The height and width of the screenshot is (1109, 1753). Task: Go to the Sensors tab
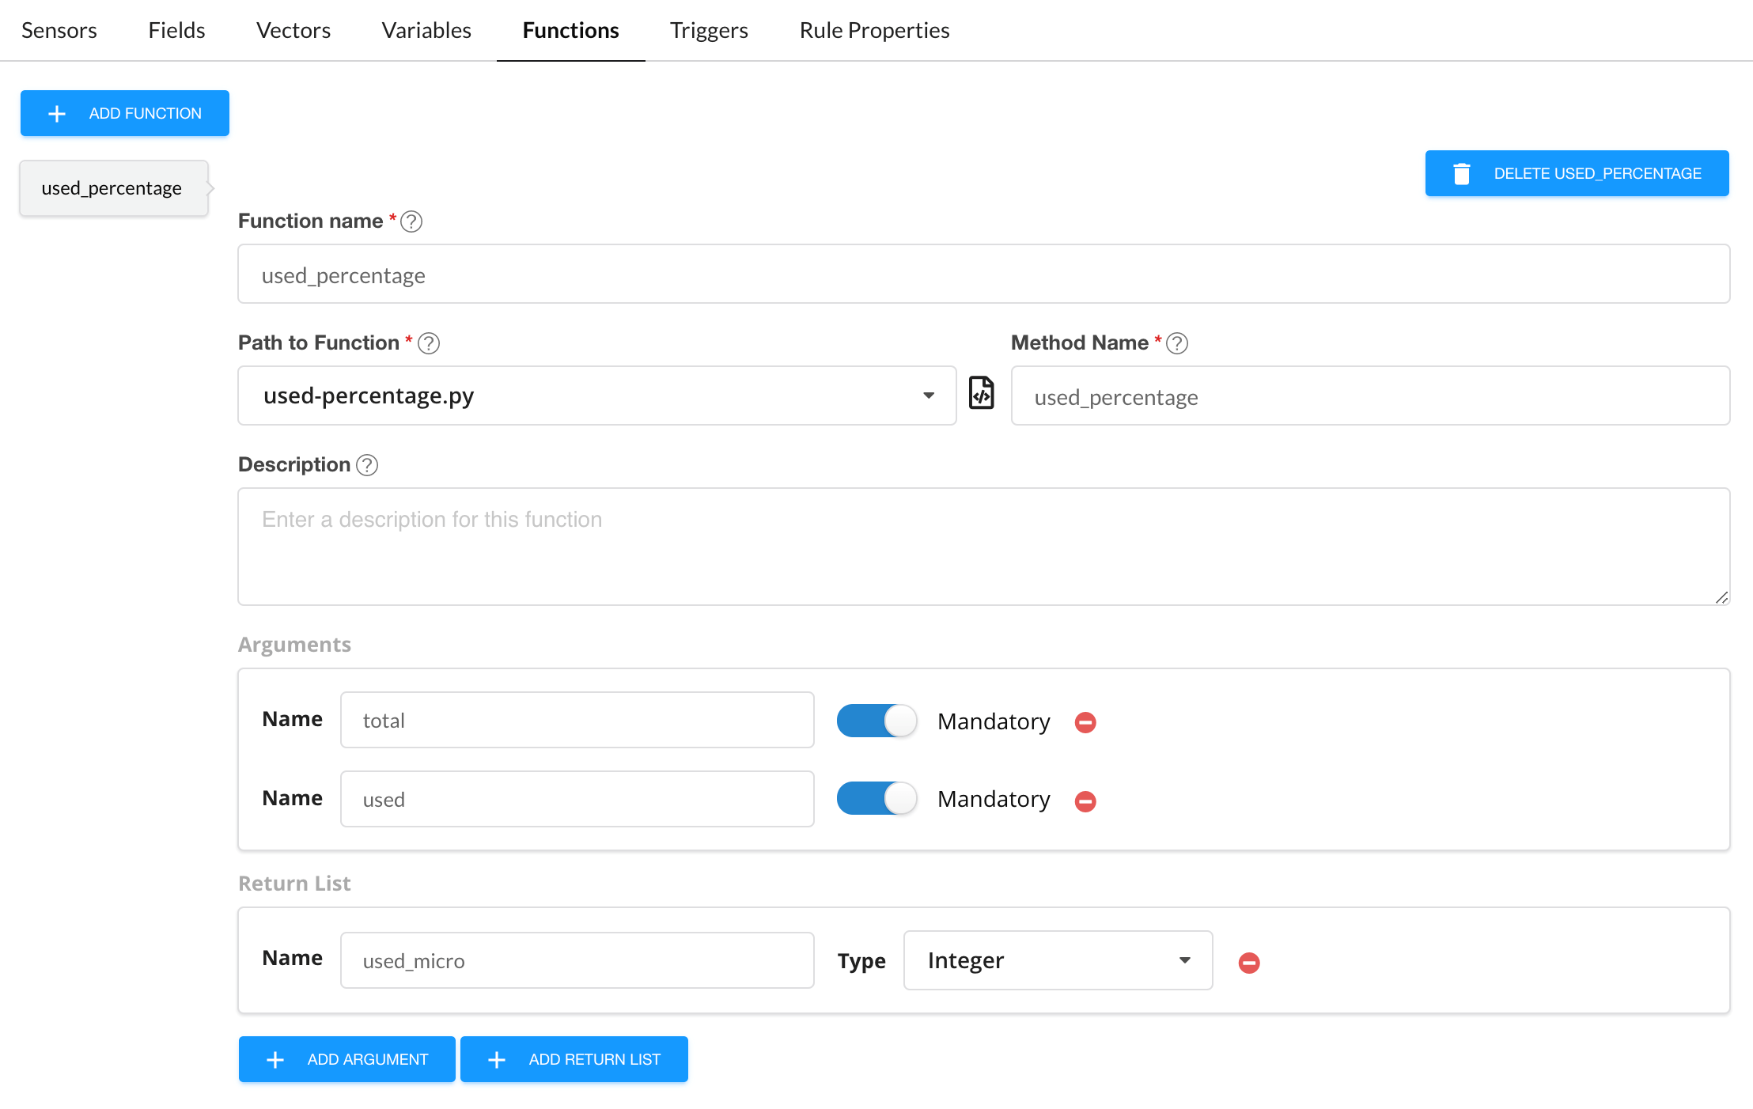pyautogui.click(x=59, y=30)
